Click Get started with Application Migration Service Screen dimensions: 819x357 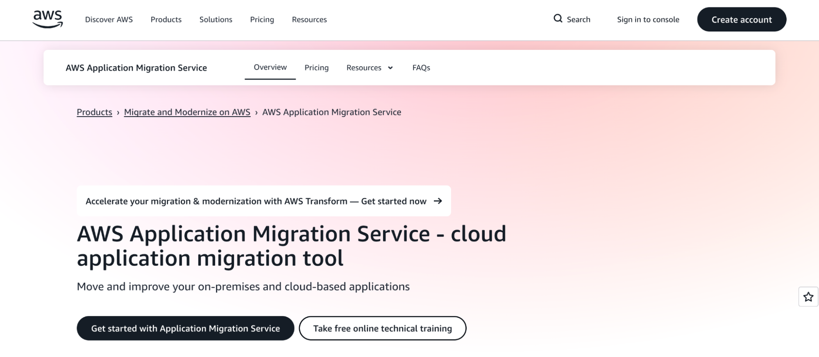click(x=185, y=328)
